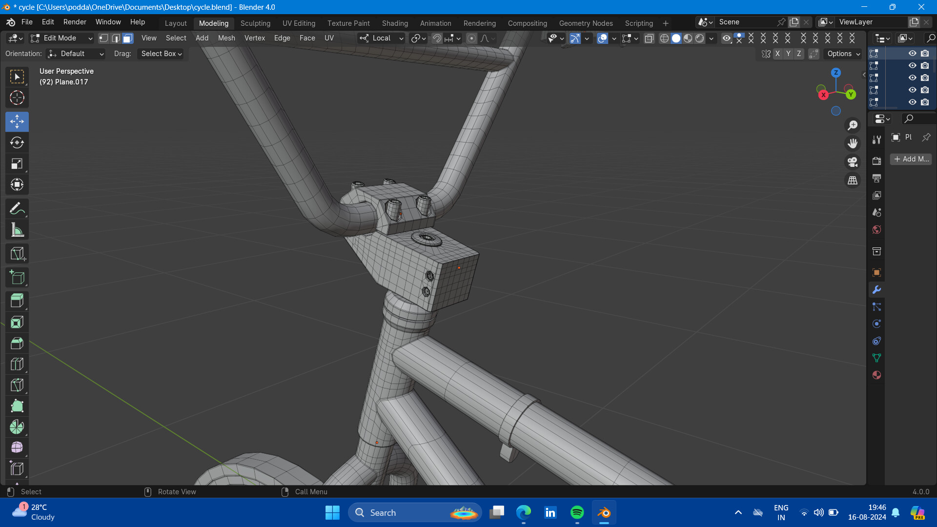
Task: Click the Add Modifier button
Action: pos(910,159)
